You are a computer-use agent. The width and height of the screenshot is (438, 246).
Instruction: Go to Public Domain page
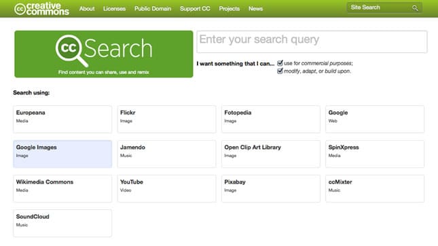tap(153, 9)
